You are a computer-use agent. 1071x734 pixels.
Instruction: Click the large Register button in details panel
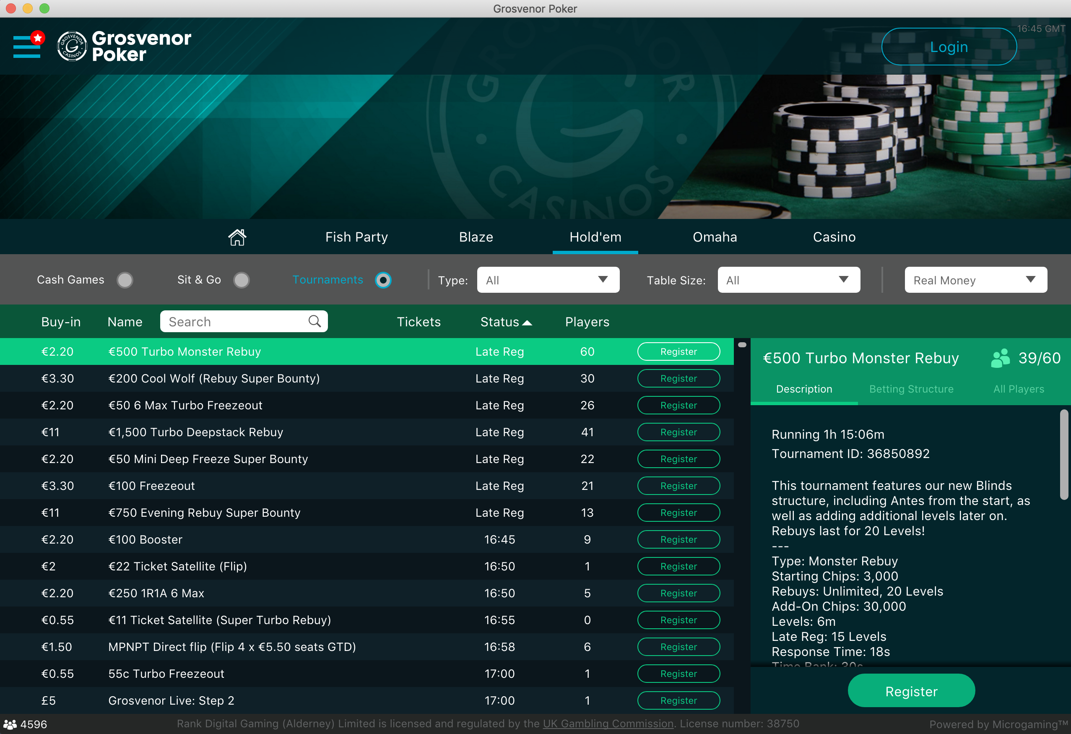911,691
